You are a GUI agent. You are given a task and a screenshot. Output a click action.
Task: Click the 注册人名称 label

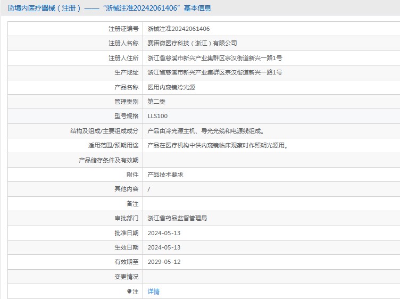[x=123, y=44]
